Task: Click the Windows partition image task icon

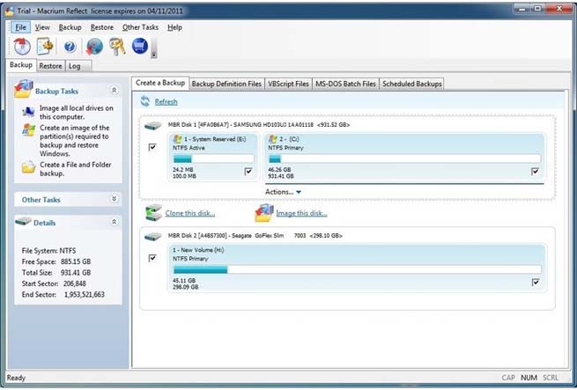Action: [x=28, y=129]
